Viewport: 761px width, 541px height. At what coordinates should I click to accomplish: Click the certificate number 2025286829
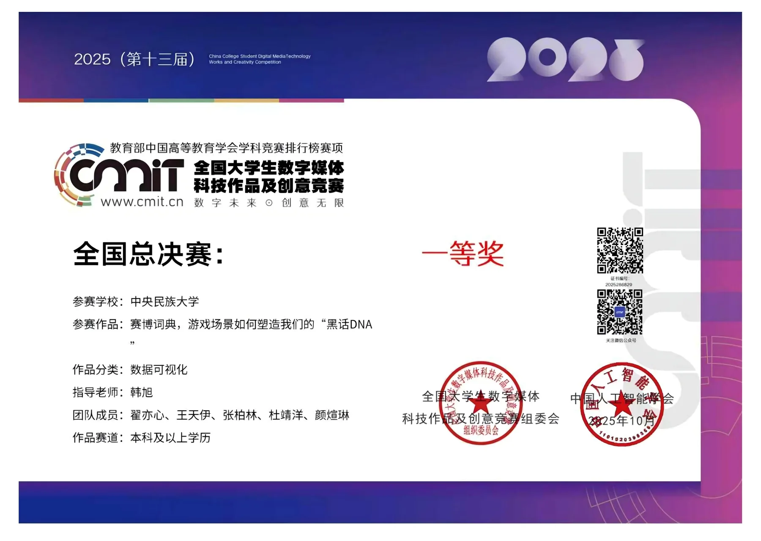[x=619, y=285]
